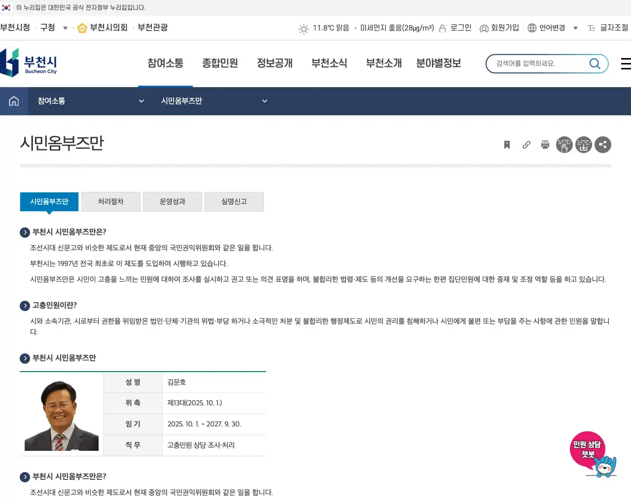This screenshot has width=631, height=504.
Task: Expand the 구청 dropdown arrow
Action: click(x=65, y=28)
